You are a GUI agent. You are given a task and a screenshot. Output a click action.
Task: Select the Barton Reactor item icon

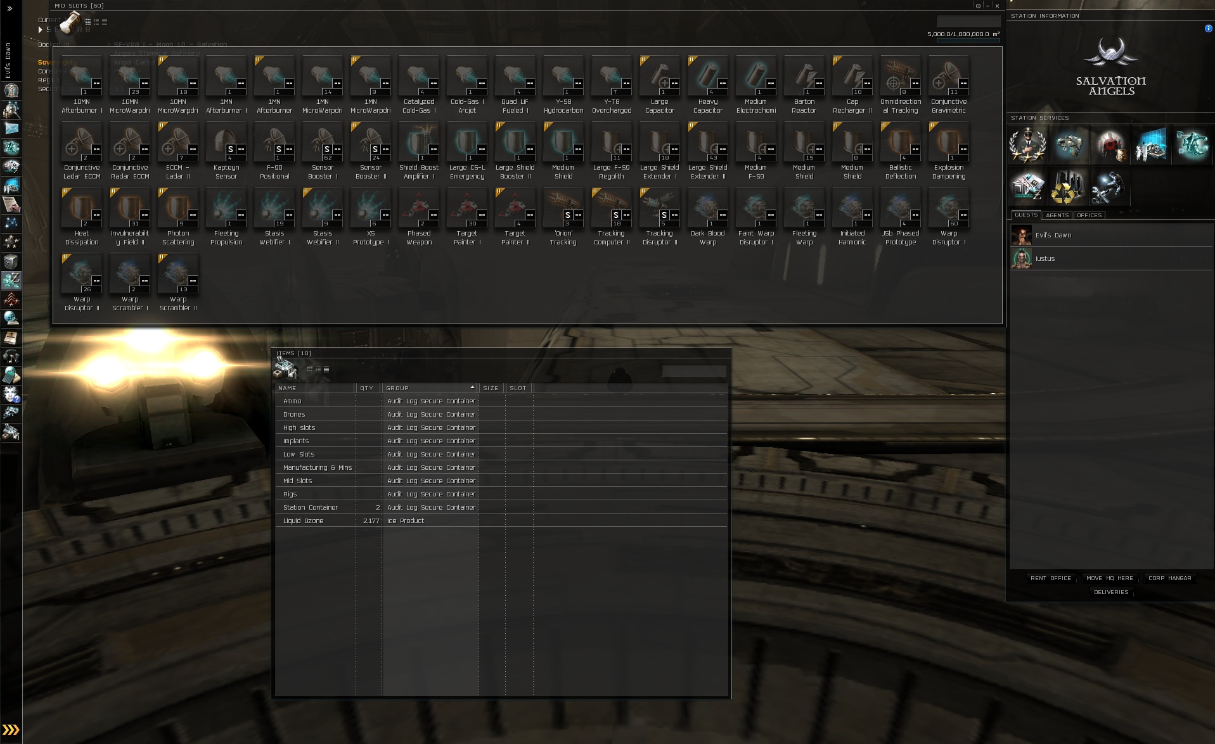(804, 75)
